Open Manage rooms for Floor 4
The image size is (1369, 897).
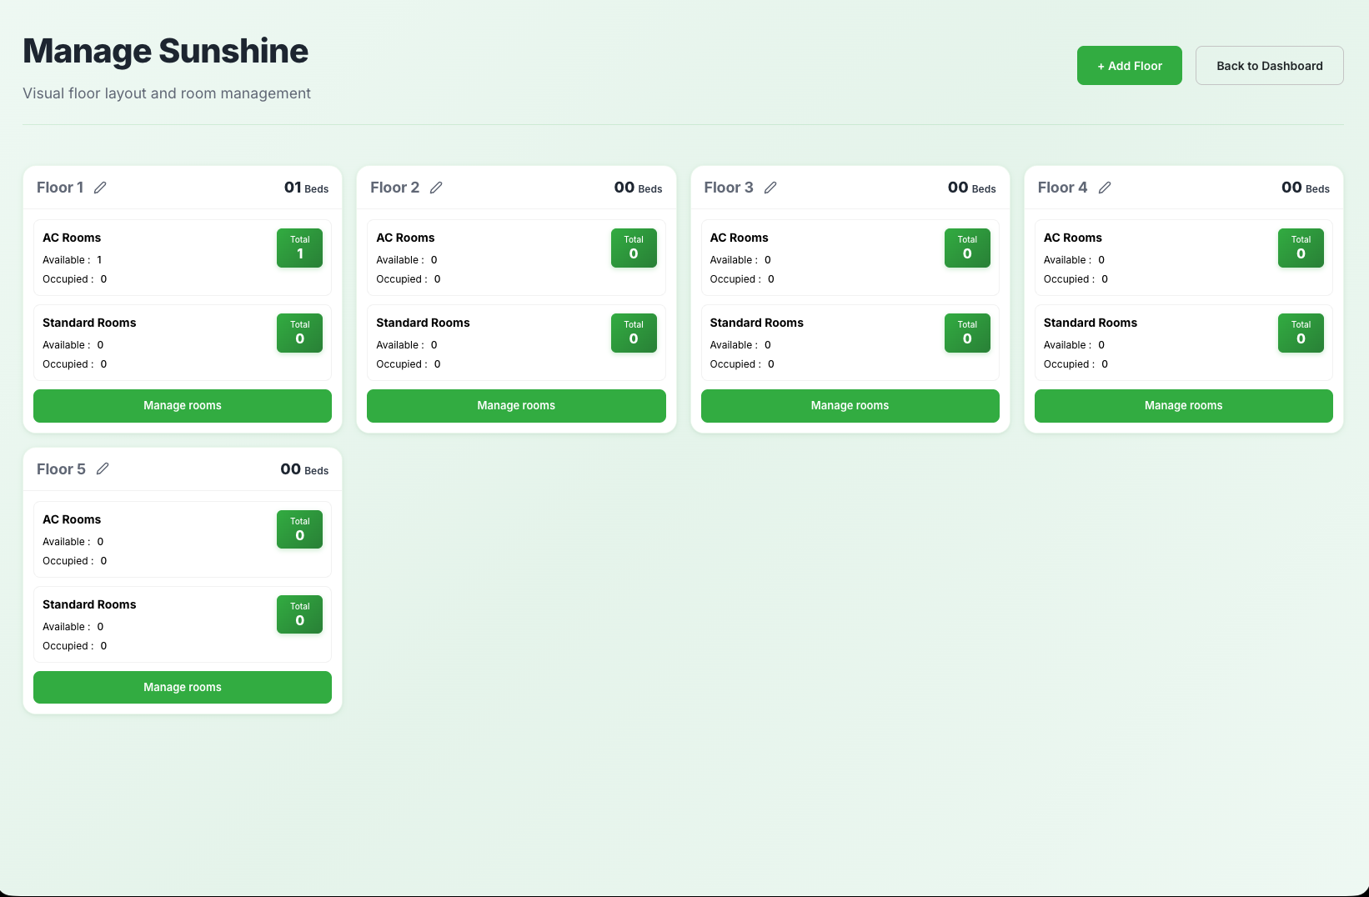(x=1183, y=406)
